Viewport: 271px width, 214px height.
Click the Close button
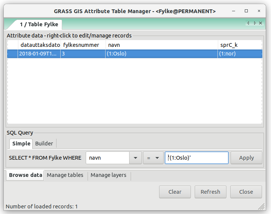(x=246, y=192)
